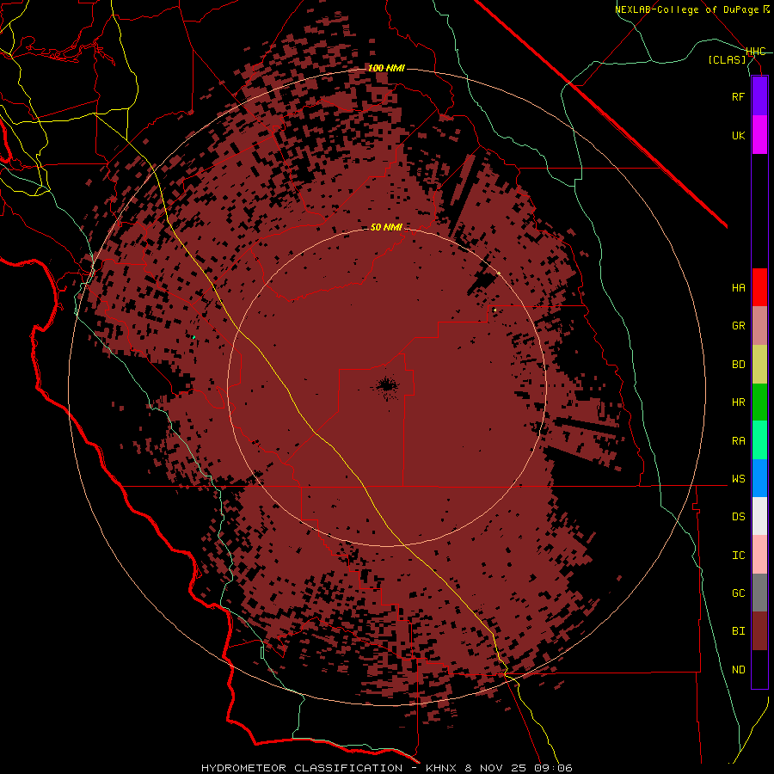Click the HA red legend swatch
Image resolution: width=774 pixels, height=774 pixels.
pos(759,287)
